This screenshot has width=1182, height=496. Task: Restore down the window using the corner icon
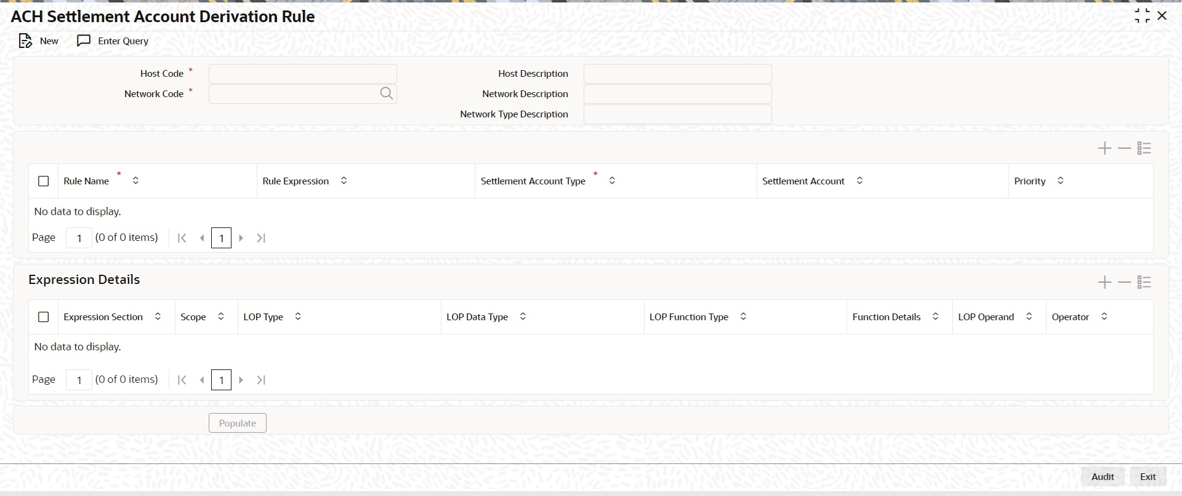point(1142,16)
